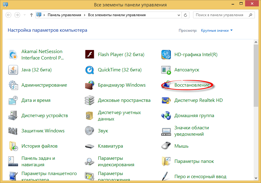This screenshot has width=261, height=183.
Task: Click the Перо и сенсорный ввод pen icon
Action: 165,176
